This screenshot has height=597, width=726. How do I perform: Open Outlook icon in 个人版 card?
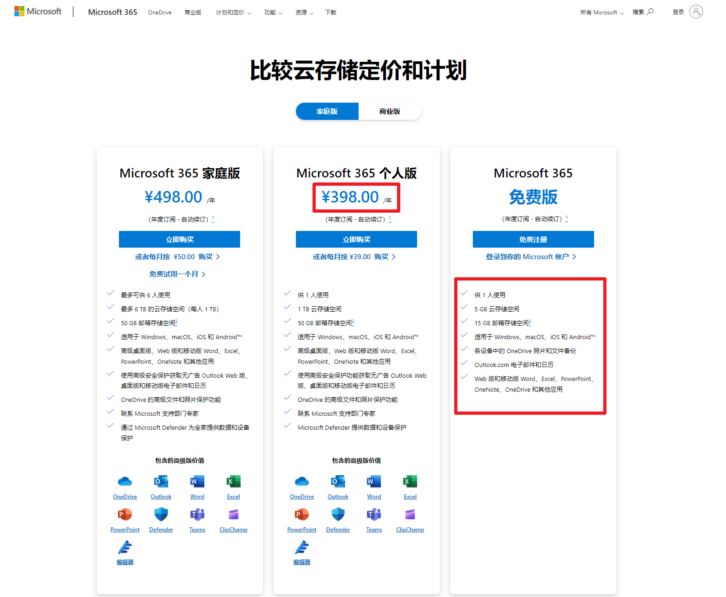pyautogui.click(x=338, y=481)
